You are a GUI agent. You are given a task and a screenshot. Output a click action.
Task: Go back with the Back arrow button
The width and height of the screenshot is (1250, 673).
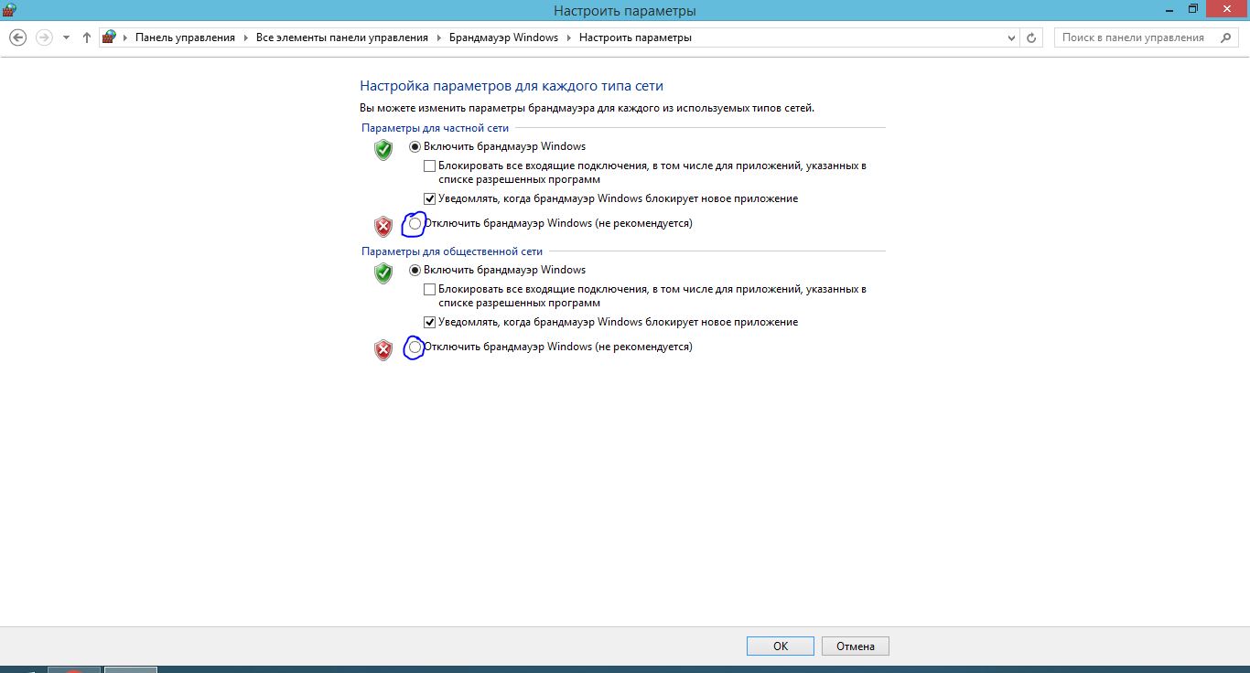[17, 37]
